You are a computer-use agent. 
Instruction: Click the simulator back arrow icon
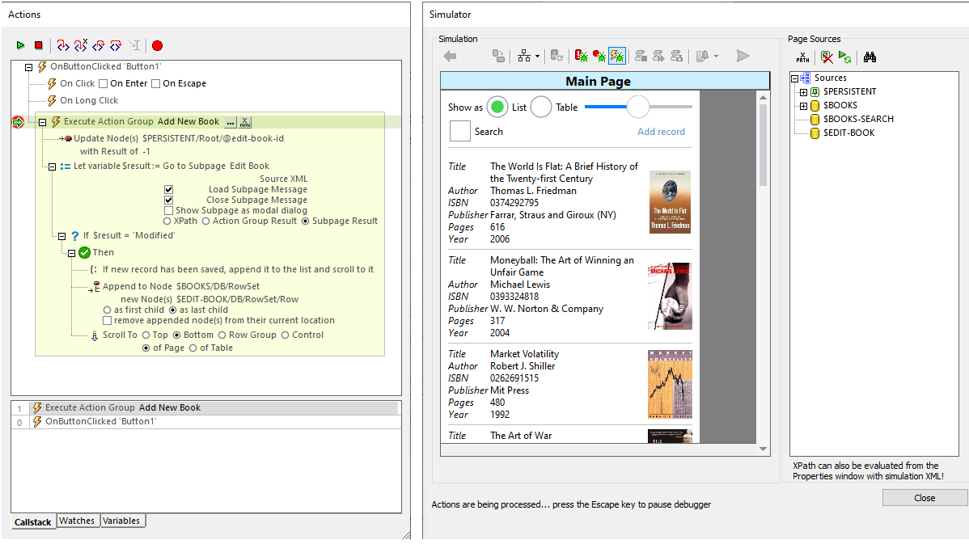click(451, 56)
